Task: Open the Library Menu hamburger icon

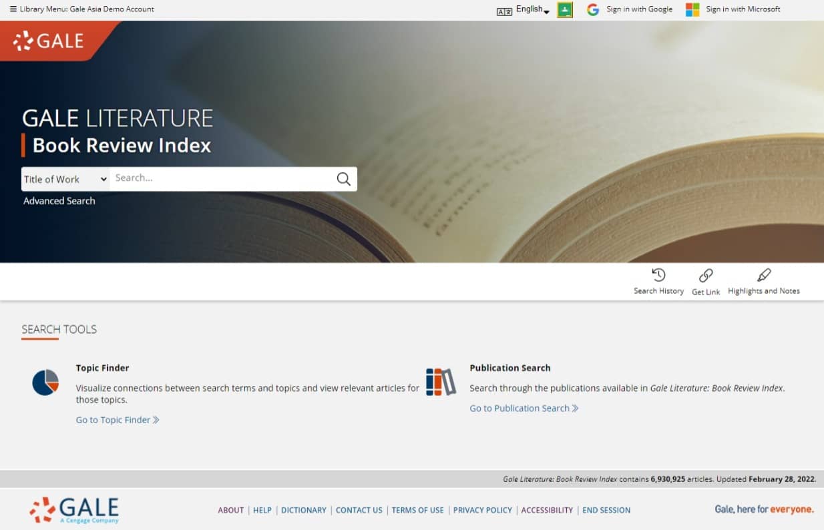Action: pyautogui.click(x=13, y=9)
